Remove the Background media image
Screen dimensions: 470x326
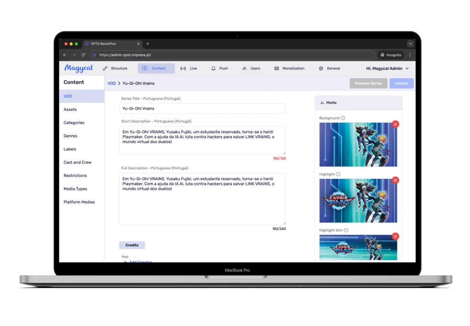[396, 124]
